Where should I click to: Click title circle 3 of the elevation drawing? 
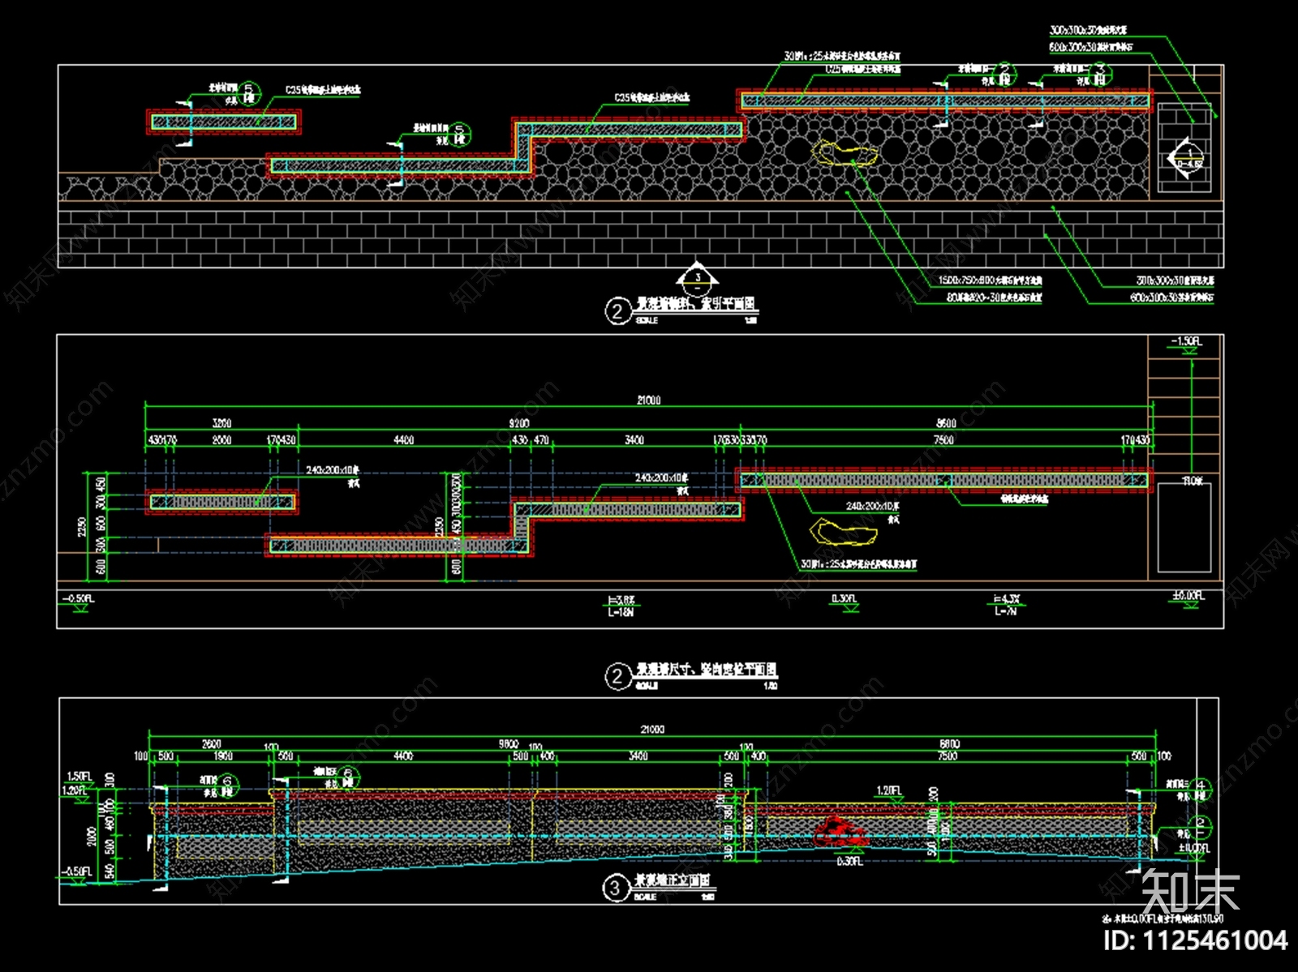[x=615, y=889]
